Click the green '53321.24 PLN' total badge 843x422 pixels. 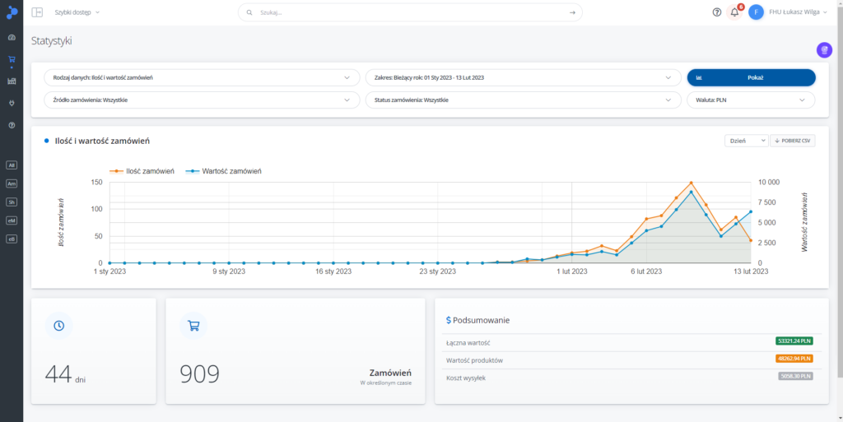[x=794, y=341]
